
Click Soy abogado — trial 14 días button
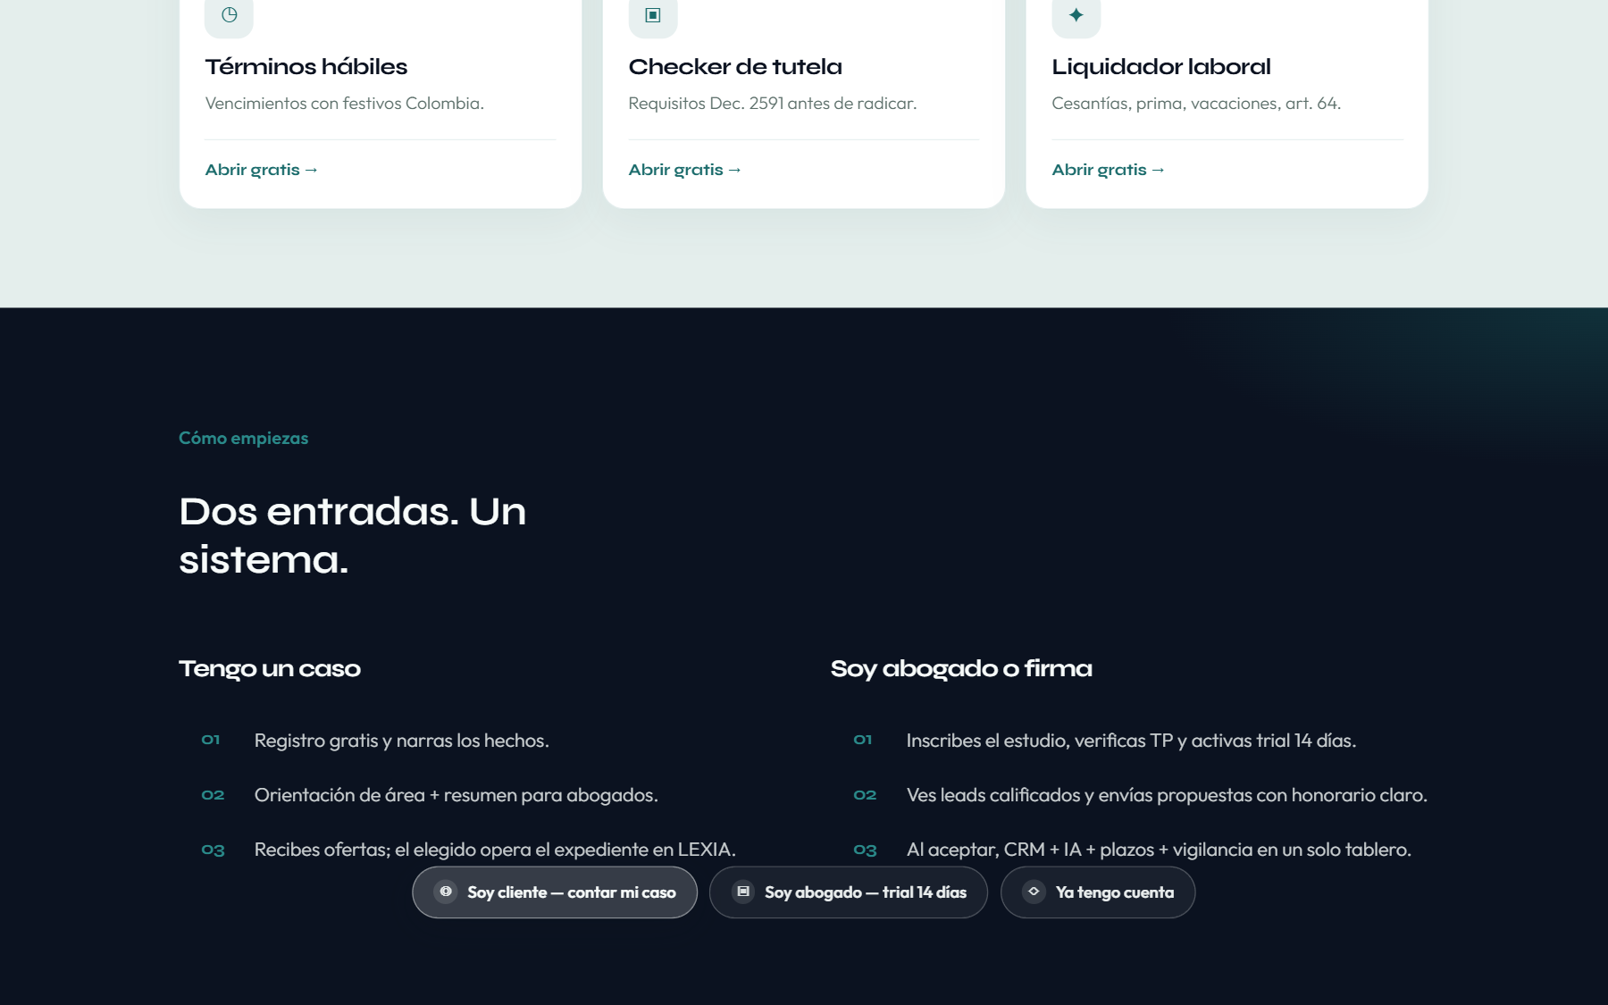click(x=849, y=892)
